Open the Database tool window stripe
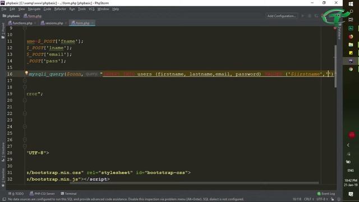 pos(339,31)
